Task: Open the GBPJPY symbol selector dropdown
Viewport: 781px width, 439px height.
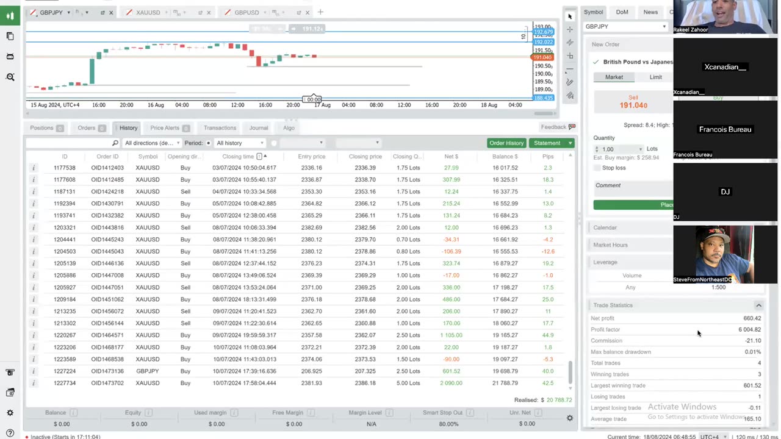Action: pyautogui.click(x=625, y=26)
